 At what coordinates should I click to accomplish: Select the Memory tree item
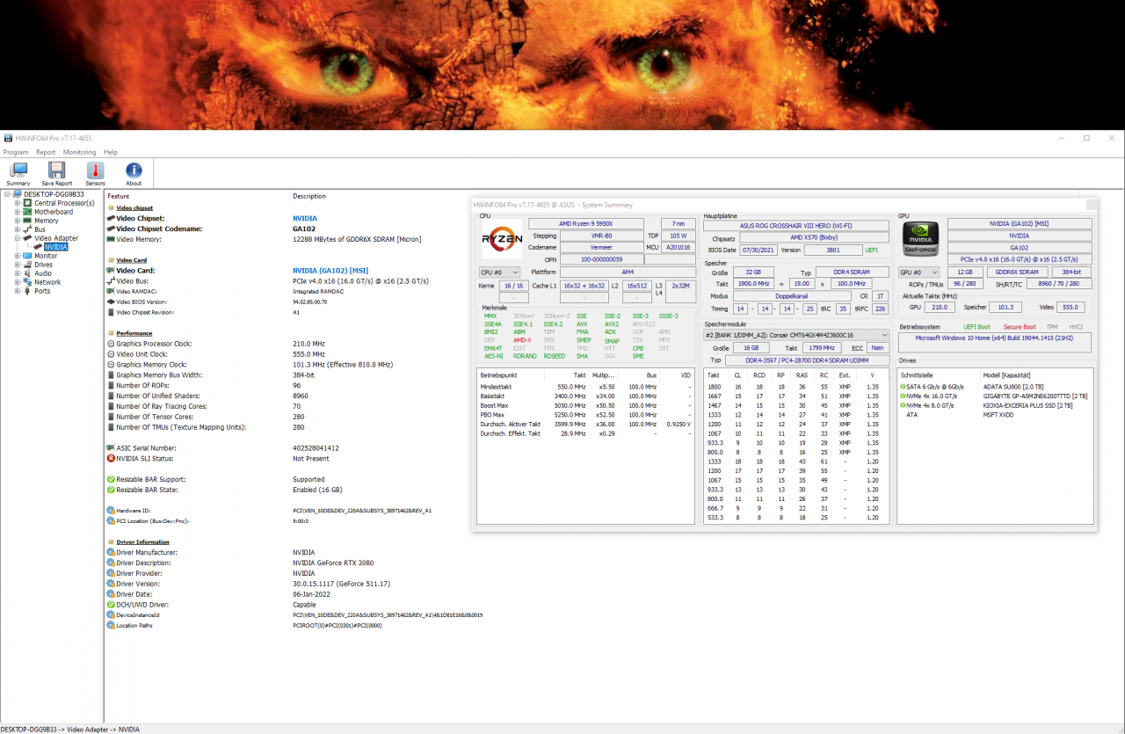tap(47, 221)
